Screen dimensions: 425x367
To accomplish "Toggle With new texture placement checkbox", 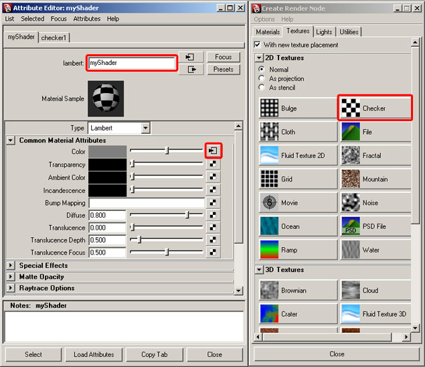I will point(258,45).
